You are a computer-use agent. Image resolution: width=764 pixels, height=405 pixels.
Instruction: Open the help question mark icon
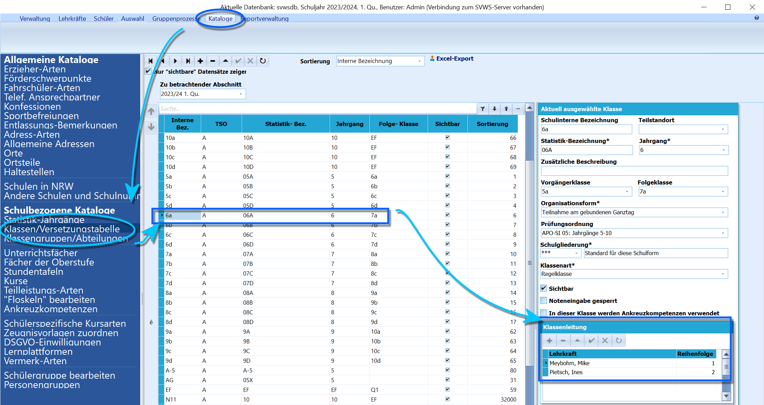point(756,18)
